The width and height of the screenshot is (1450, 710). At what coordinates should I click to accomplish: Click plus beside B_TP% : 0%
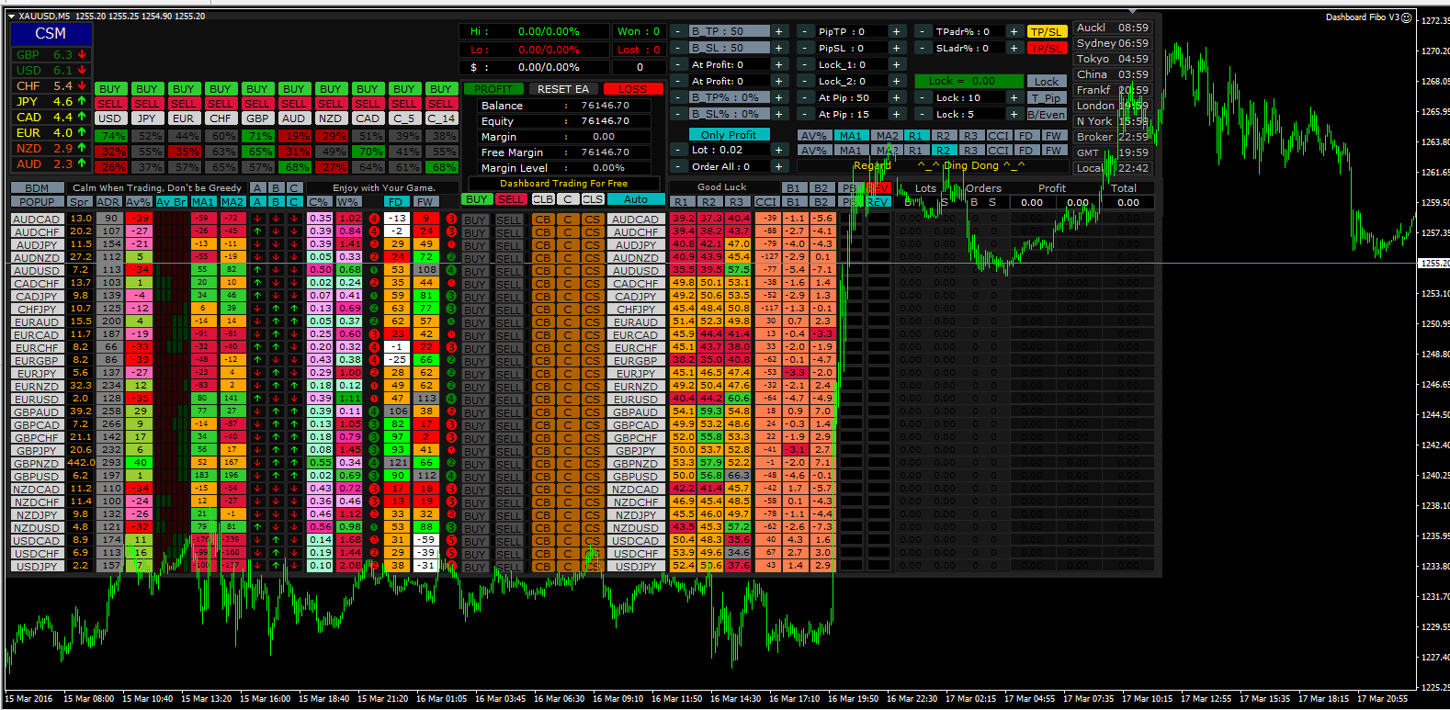pos(779,97)
